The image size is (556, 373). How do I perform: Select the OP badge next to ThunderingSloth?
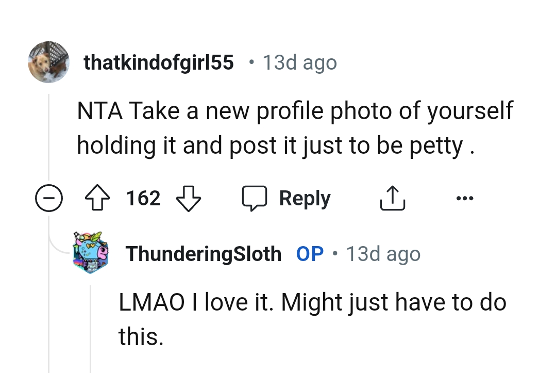[309, 253]
